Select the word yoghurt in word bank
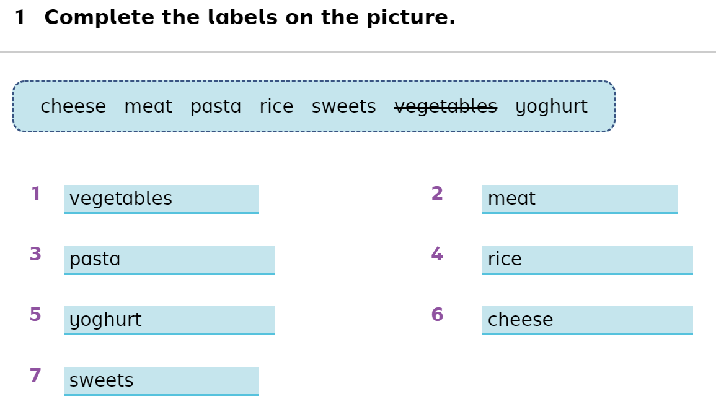The height and width of the screenshot is (407, 716). click(551, 107)
